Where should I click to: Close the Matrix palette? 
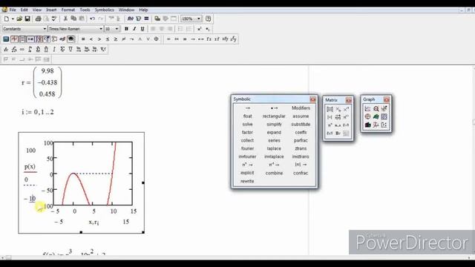(349, 100)
